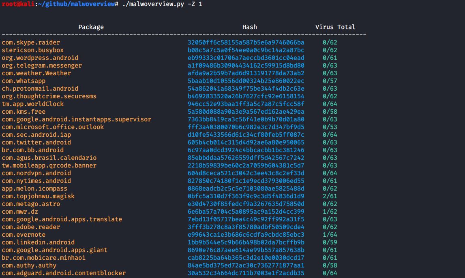This screenshot has width=465, height=278.
Task: Click org.wordpress.android package row
Action: [40, 58]
